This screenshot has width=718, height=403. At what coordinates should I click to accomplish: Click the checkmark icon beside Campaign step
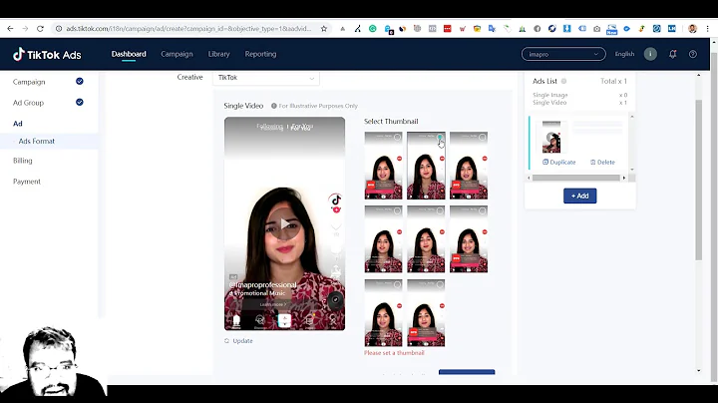click(80, 81)
